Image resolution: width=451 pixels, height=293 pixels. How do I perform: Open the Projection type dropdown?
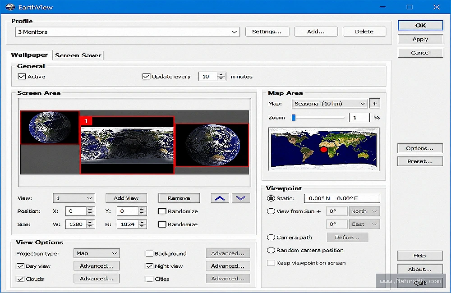click(x=97, y=253)
